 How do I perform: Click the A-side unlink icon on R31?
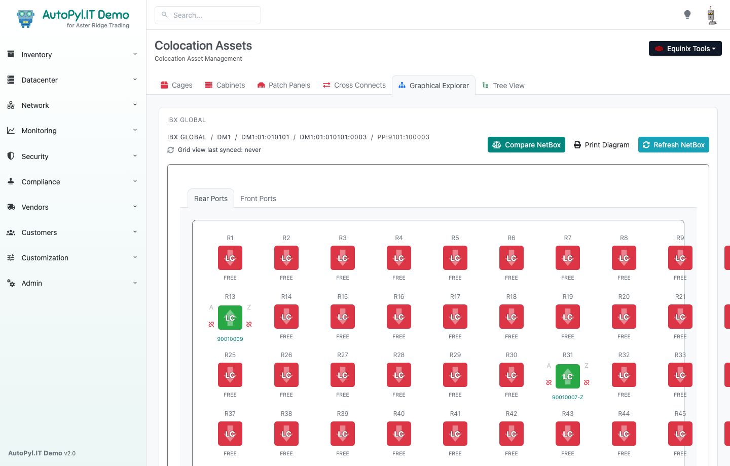click(x=549, y=382)
